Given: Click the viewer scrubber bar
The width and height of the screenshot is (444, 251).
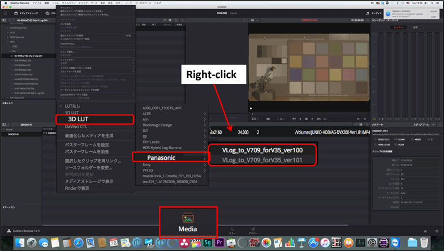Looking at the screenshot, I should tap(309, 114).
